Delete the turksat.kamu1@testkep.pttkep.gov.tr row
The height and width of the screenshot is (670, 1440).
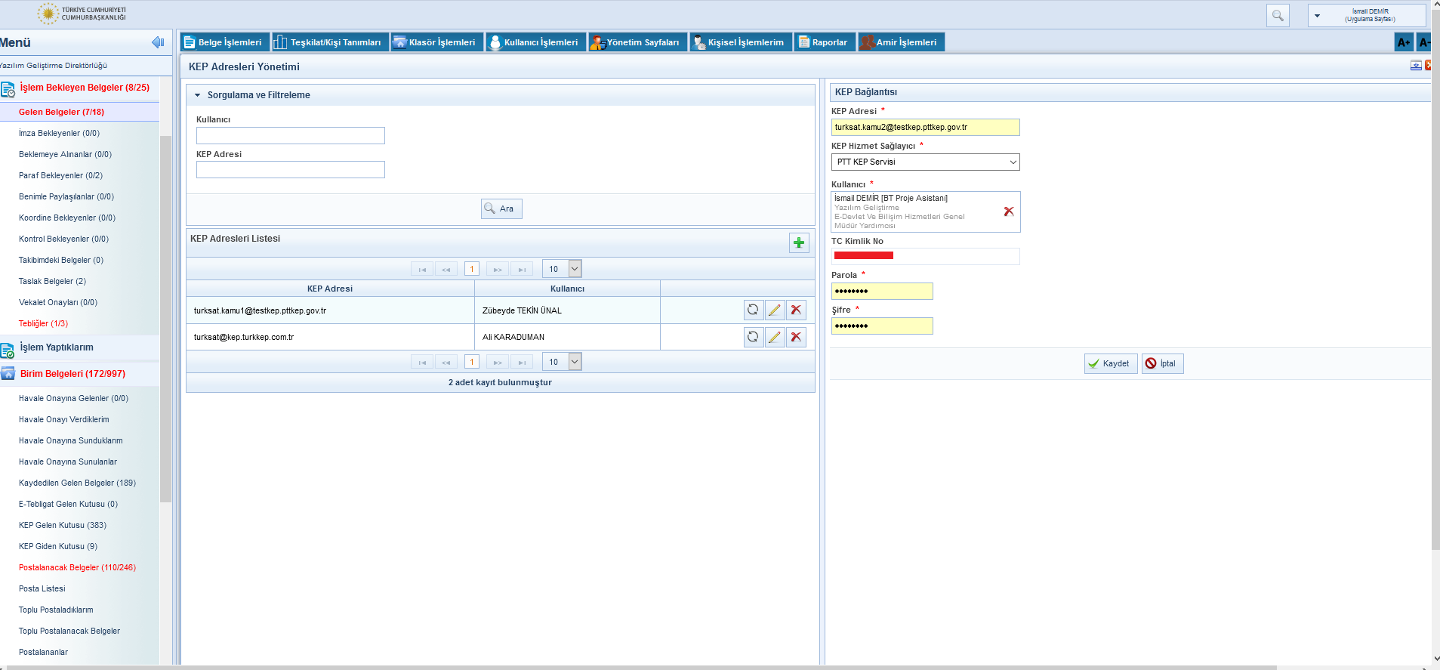pyautogui.click(x=796, y=310)
